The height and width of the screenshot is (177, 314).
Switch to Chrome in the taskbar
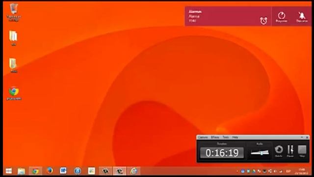pyautogui.click(x=35, y=171)
